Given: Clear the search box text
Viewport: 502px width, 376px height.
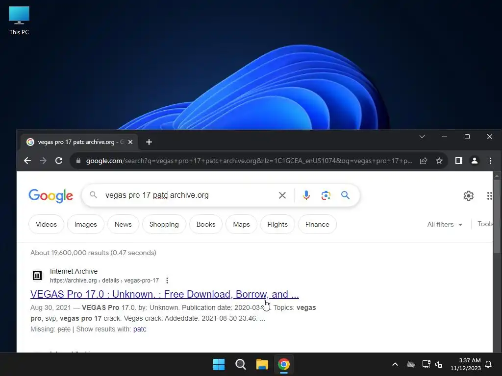Looking at the screenshot, I should tap(282, 195).
